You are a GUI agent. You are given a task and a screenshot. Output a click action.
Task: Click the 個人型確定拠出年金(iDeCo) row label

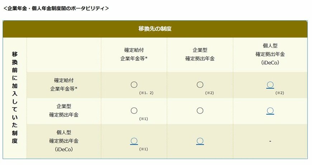click(x=63, y=141)
